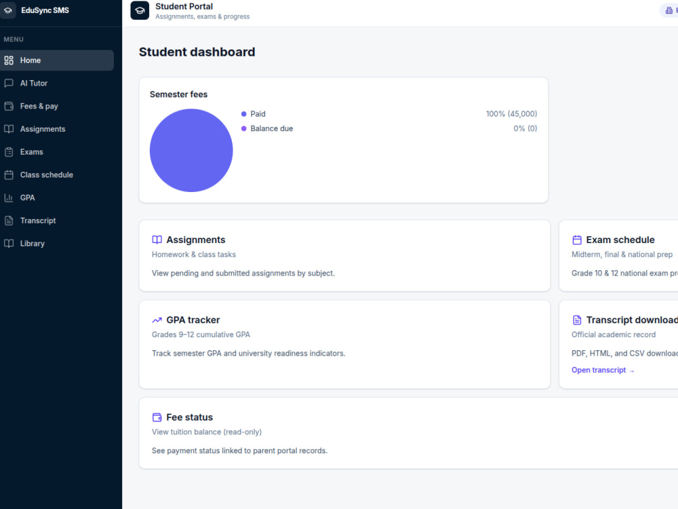Click the EduSync SMS brand text
678x509 pixels.
(x=45, y=10)
